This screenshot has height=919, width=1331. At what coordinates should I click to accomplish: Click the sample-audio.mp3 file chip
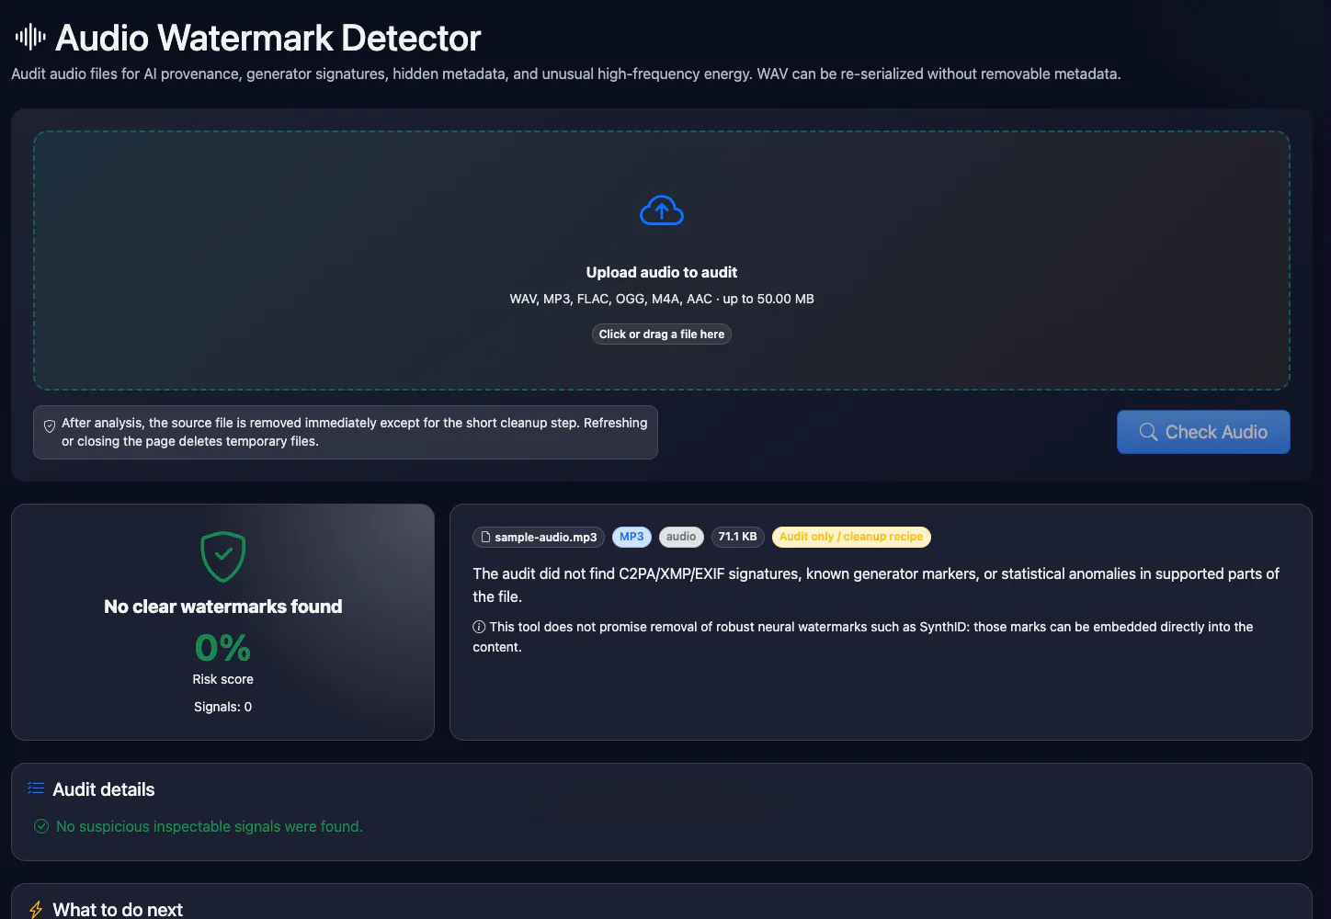[539, 537]
